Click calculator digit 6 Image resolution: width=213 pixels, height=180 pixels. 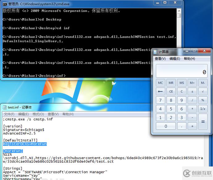tap(182, 109)
